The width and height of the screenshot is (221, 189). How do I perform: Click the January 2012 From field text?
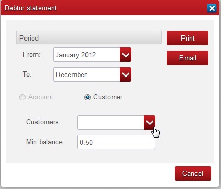[x=76, y=55]
